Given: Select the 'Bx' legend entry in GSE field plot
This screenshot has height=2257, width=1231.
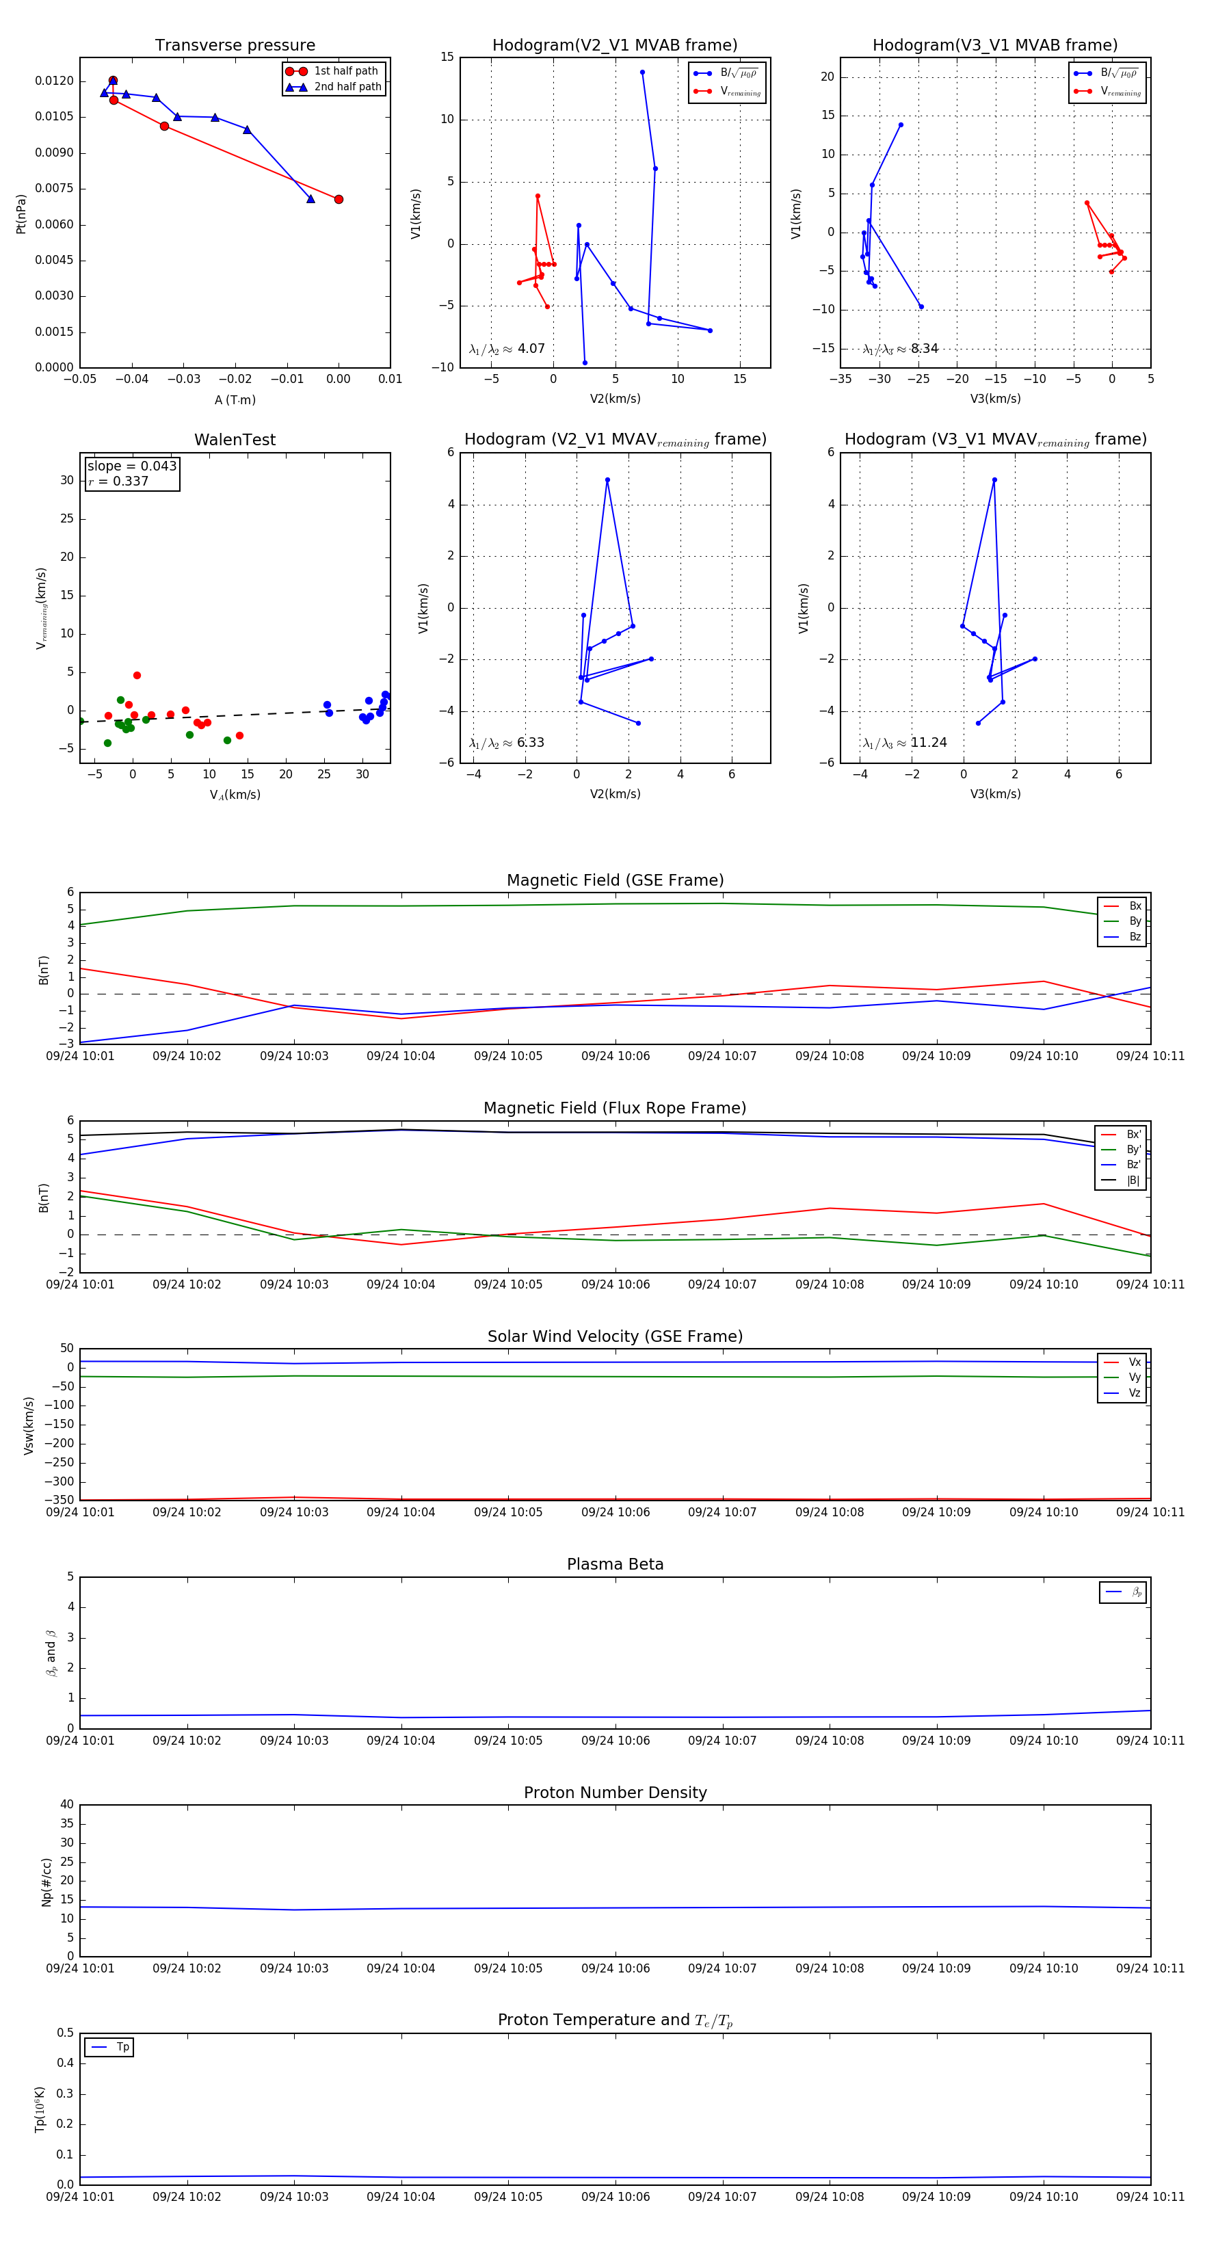Looking at the screenshot, I should [x=1122, y=906].
